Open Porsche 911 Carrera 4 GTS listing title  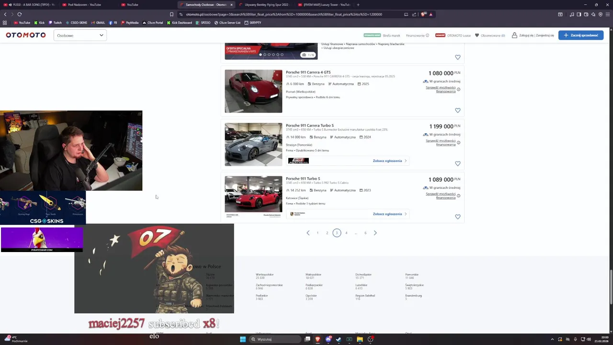point(308,72)
